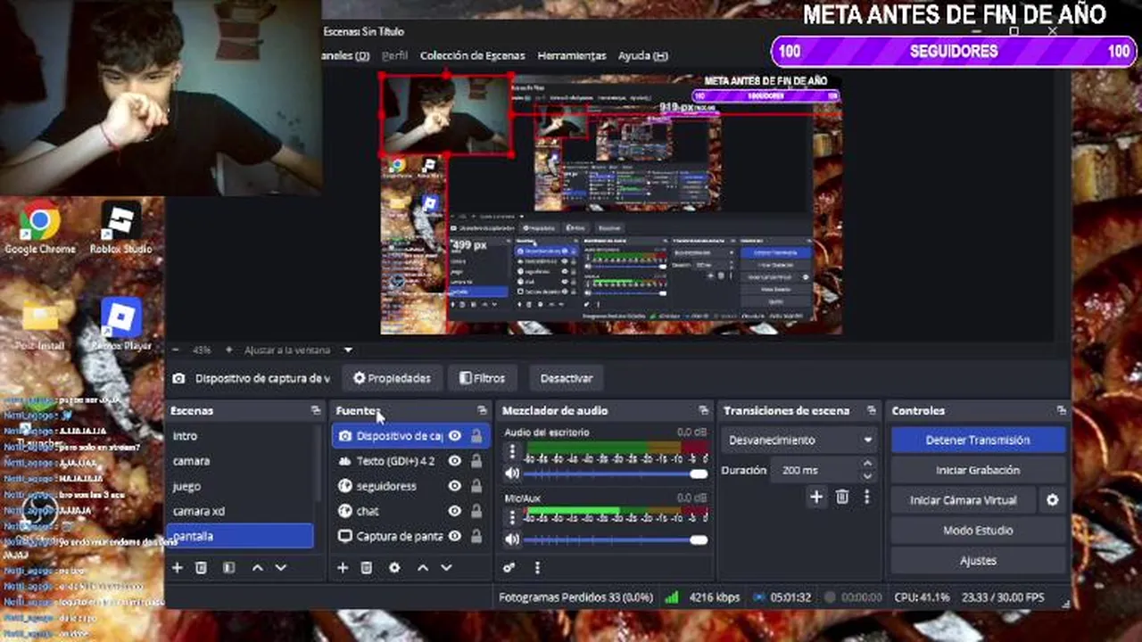Click the Desactivar button
Viewport: 1142px width, 642px height.
pyautogui.click(x=566, y=378)
